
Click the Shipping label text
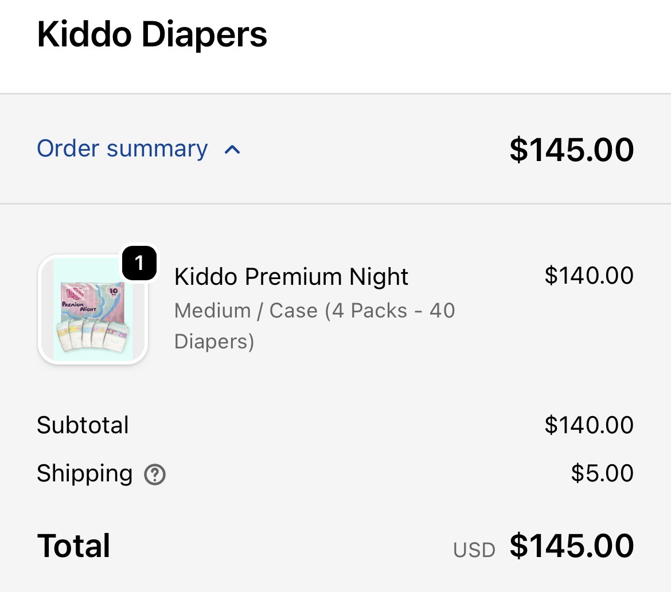pyautogui.click(x=84, y=474)
